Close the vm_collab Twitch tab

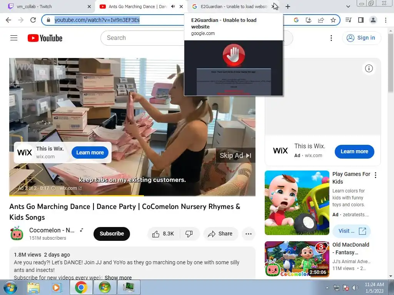tap(89, 7)
